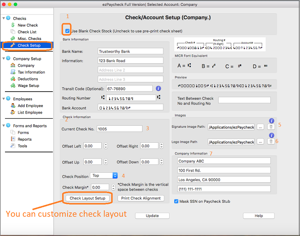This screenshot has width=300, height=236.
Task: Delete the signature image with trash icon
Action: click(x=271, y=127)
